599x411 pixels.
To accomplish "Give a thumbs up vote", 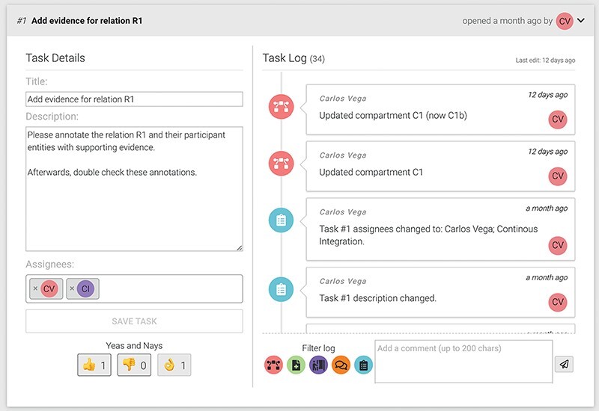I will (x=94, y=366).
